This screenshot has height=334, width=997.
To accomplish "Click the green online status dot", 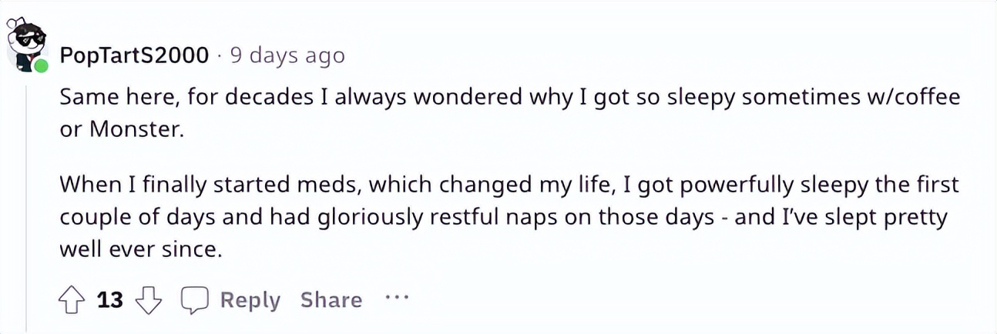I will pos(41,66).
